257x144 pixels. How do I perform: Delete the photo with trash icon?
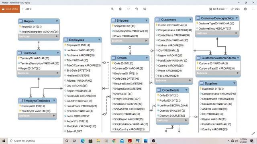120,9
